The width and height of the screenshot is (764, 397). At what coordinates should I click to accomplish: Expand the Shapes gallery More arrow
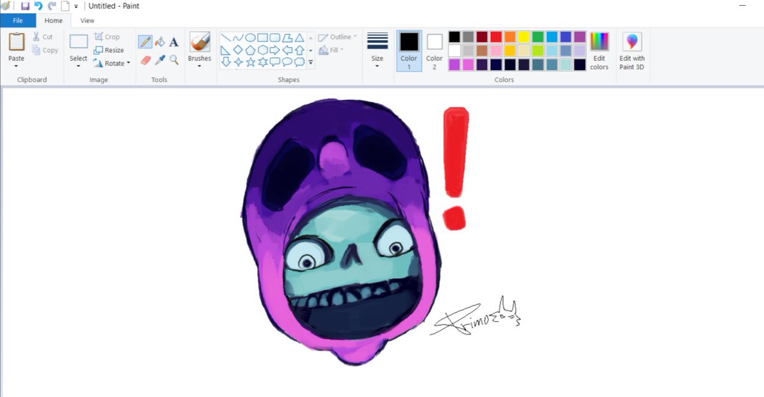coord(311,62)
